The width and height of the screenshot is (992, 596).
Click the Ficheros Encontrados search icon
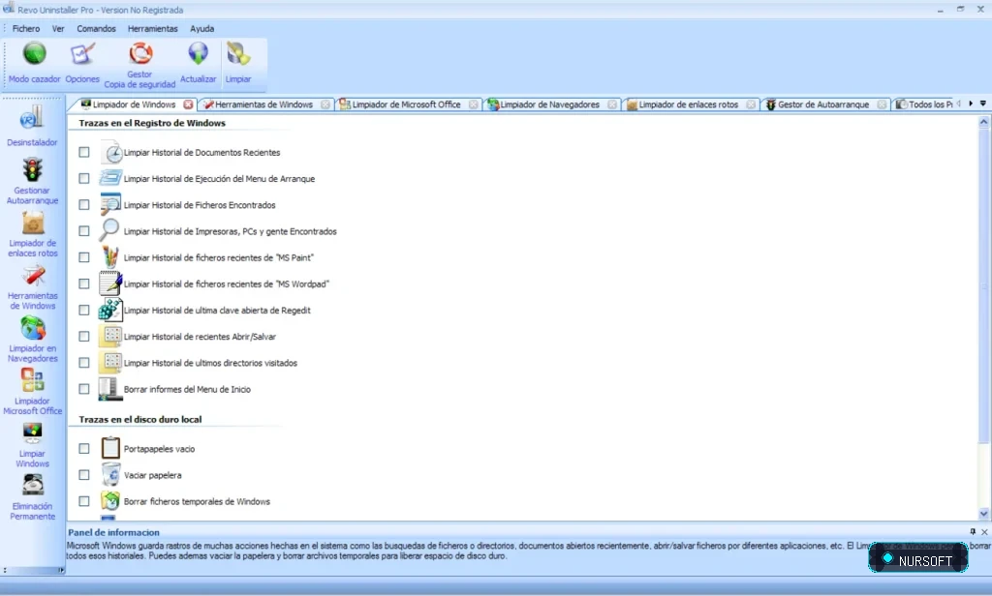coord(110,205)
